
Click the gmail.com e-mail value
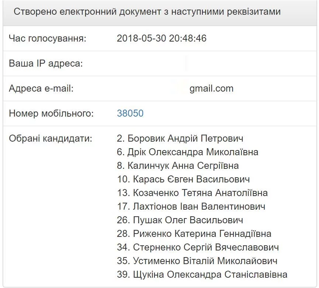(211, 88)
